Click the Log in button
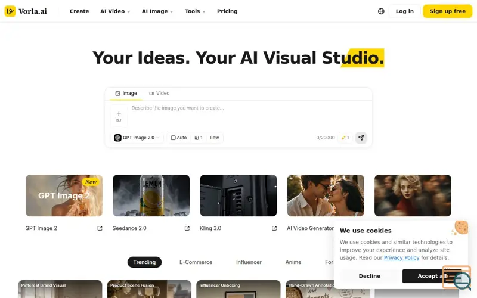 pyautogui.click(x=405, y=11)
